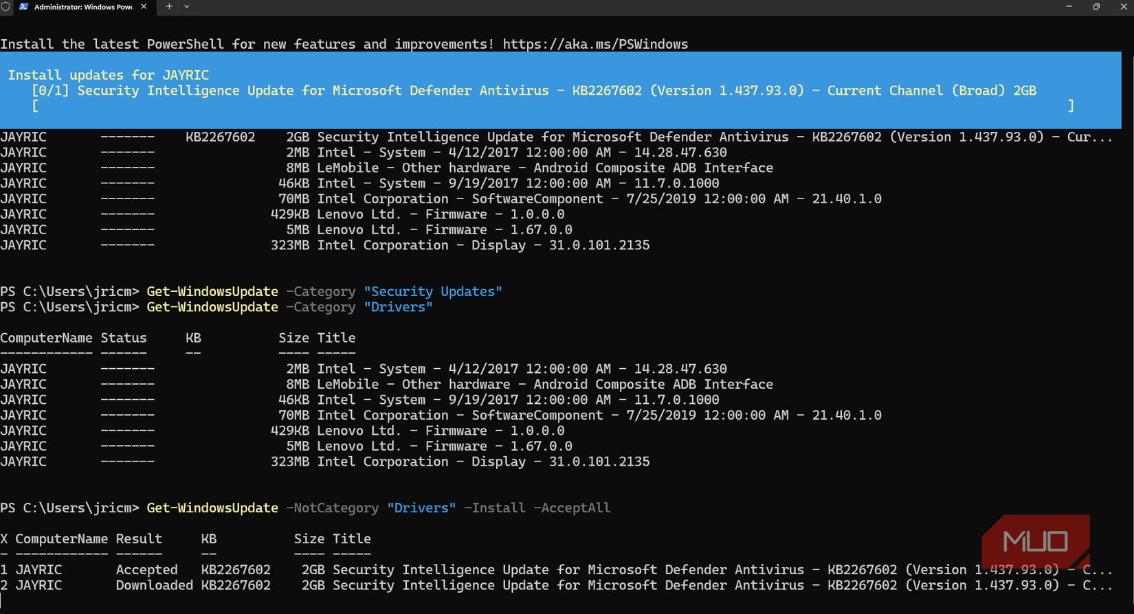Click the ComputerName column header in Drivers table
The width and height of the screenshot is (1134, 614).
[46, 338]
